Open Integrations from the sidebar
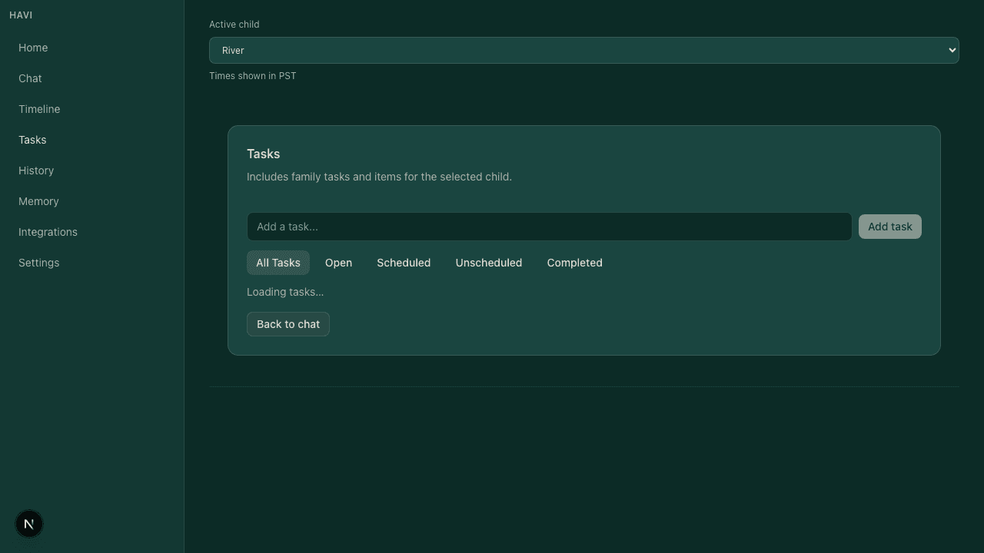984x553 pixels. pyautogui.click(x=48, y=232)
